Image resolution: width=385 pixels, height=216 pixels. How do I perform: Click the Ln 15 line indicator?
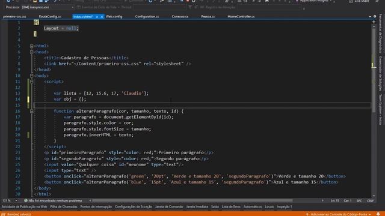click(334, 200)
